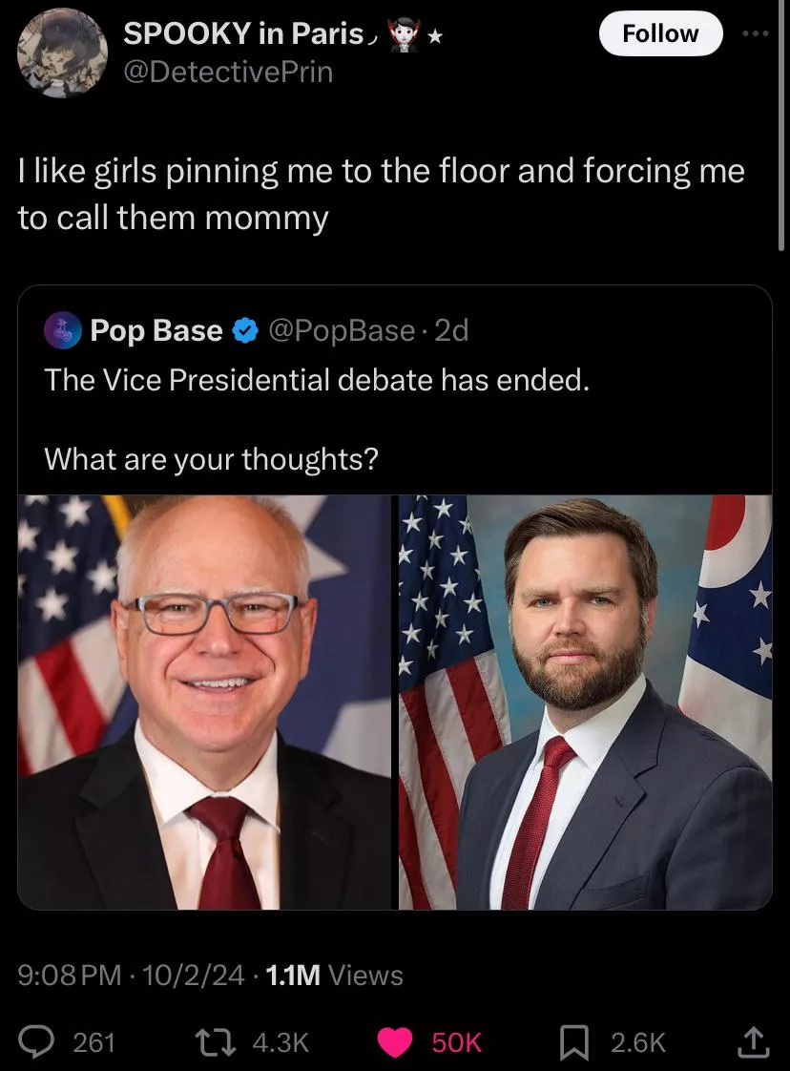The image size is (790, 1071).
Task: Click SPOOKY in Paris's profile picture
Action: point(62,52)
